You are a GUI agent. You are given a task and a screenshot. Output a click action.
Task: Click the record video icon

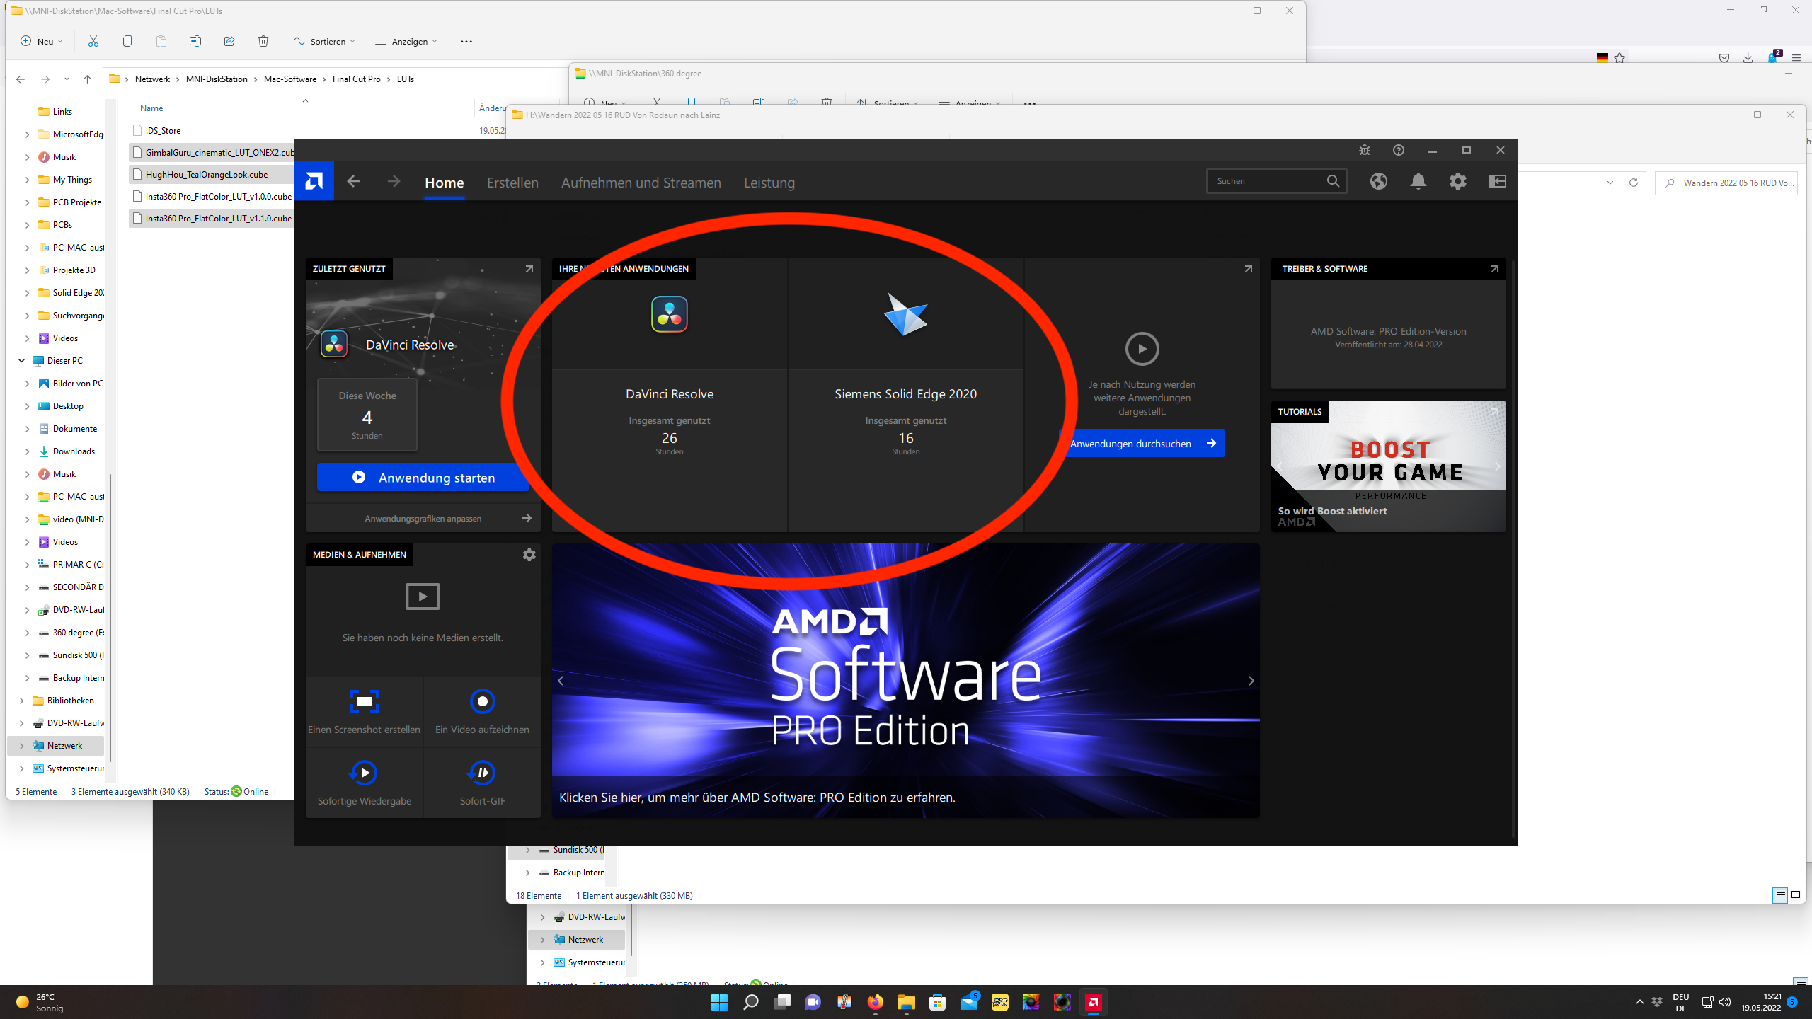(x=482, y=701)
